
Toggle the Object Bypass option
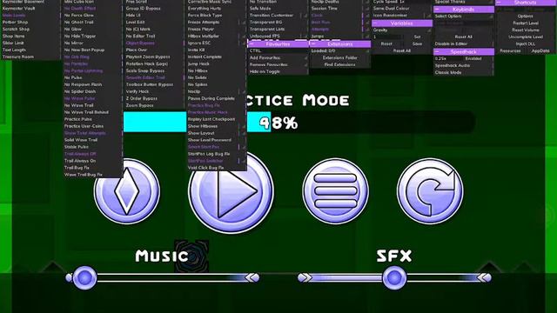click(154, 43)
